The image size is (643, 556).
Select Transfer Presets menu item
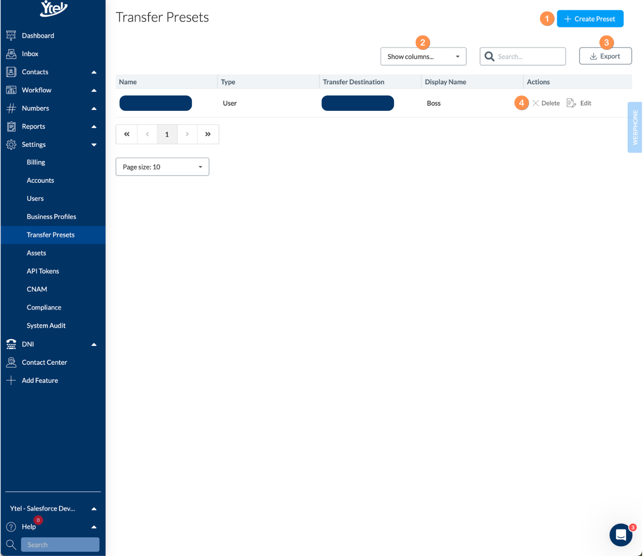[53, 235]
